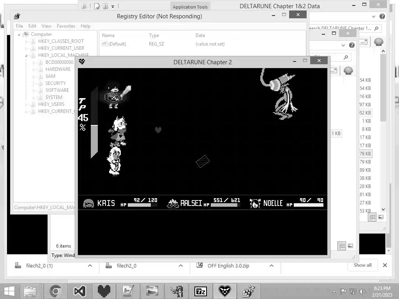The width and height of the screenshot is (399, 299).
Task: Open the Action Center flag icon
Action: 344,291
